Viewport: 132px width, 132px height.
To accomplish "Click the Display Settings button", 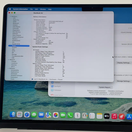I will [124, 63].
